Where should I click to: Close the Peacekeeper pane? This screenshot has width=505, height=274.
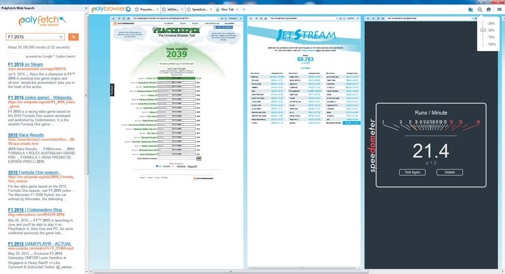point(242,18)
